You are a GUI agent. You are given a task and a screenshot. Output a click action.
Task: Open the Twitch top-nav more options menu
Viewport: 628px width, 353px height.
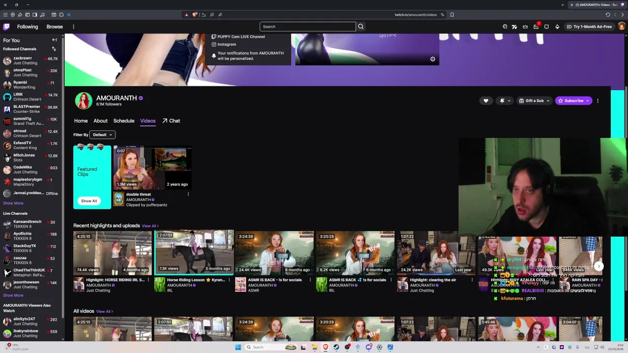point(74,26)
